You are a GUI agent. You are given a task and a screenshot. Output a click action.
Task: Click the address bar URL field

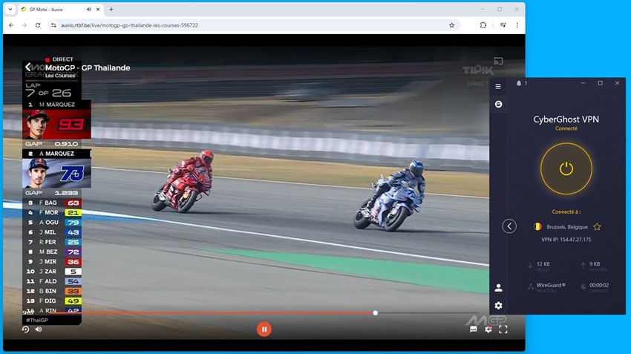click(254, 25)
